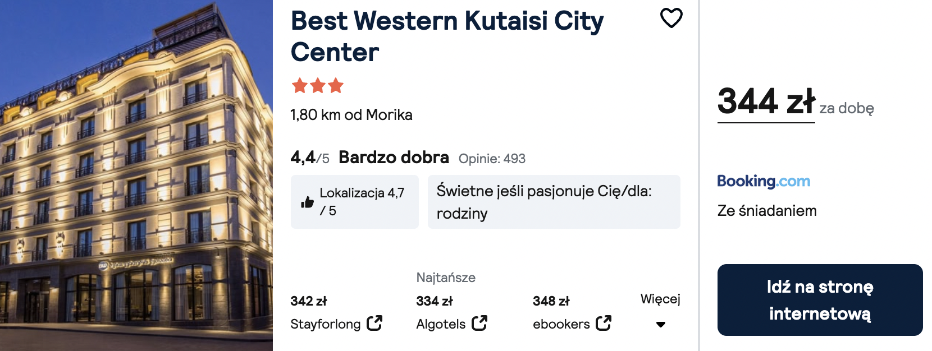
Task: Click the 344 zł nightly price
Action: click(x=766, y=101)
